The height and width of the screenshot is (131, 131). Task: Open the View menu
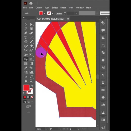[71, 8]
